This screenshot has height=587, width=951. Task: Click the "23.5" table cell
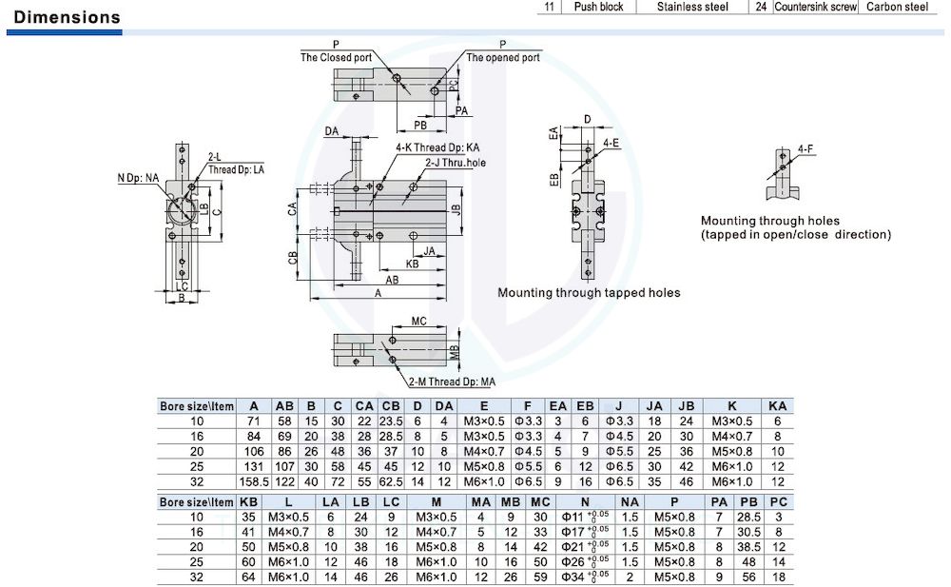tap(391, 421)
